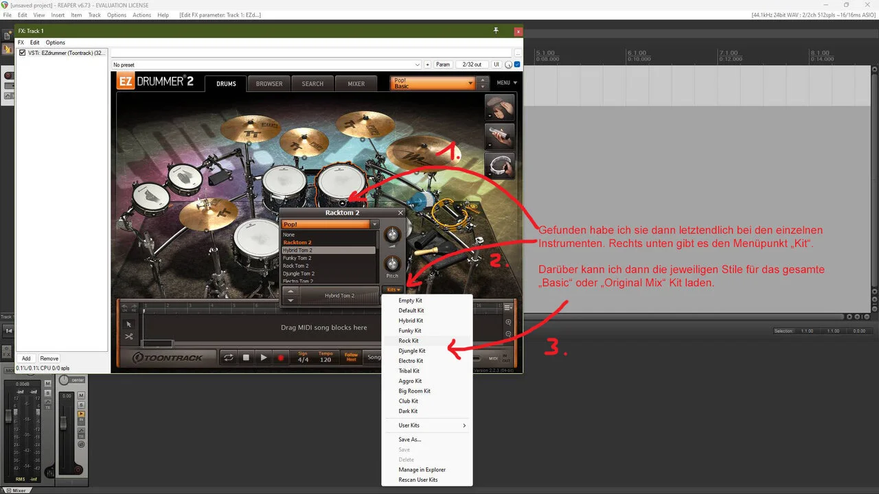
Task: Select Hybrid Tom 2 in the instrument list
Action: 329,250
